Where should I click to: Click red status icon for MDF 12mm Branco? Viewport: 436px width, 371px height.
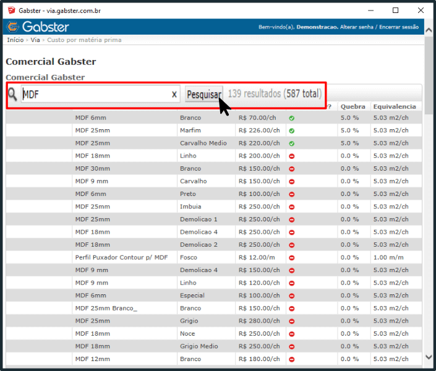[291, 359]
